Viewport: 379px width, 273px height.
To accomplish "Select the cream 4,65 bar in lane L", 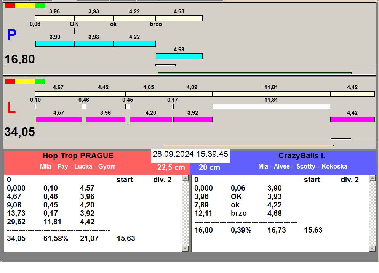I will pyautogui.click(x=149, y=94).
